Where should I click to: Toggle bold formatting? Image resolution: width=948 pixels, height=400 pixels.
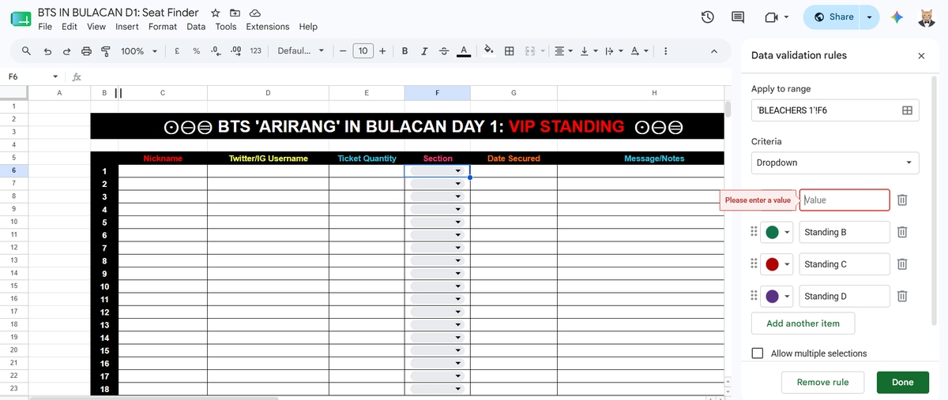(404, 50)
